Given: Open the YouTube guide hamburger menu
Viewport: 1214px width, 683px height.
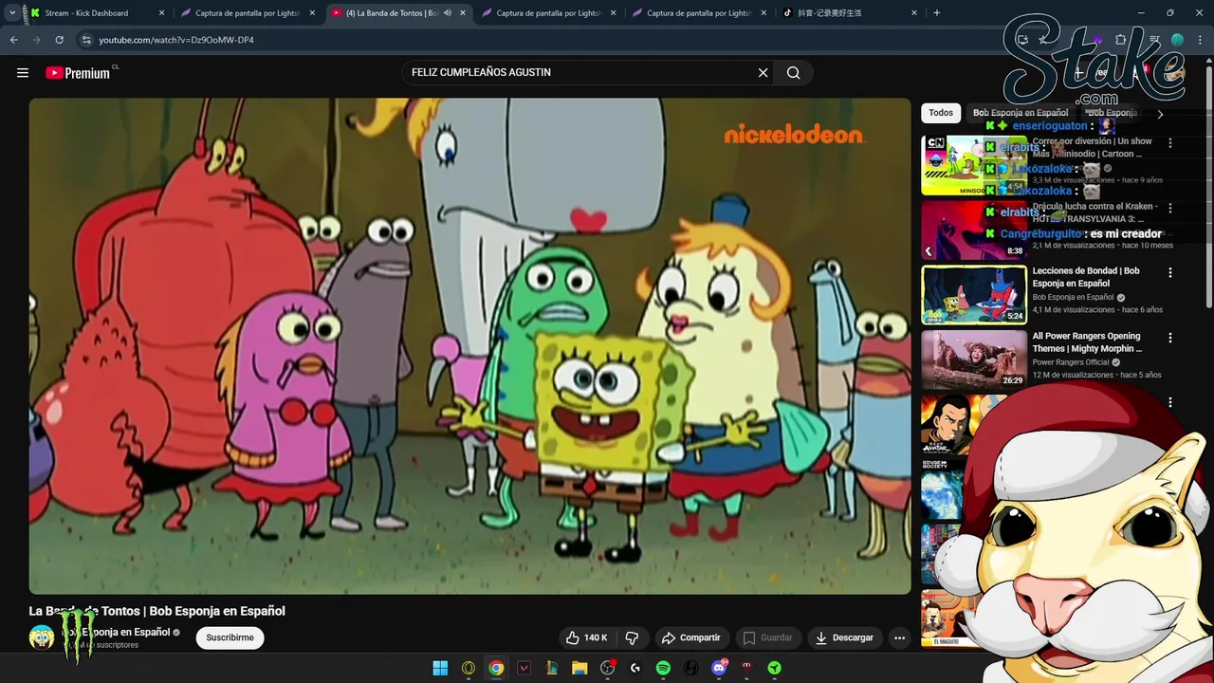Looking at the screenshot, I should tap(23, 73).
